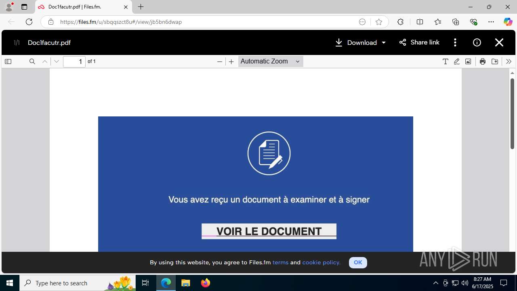This screenshot has width=517, height=291.
Task: Open the Files.fm terms link
Action: click(280, 262)
